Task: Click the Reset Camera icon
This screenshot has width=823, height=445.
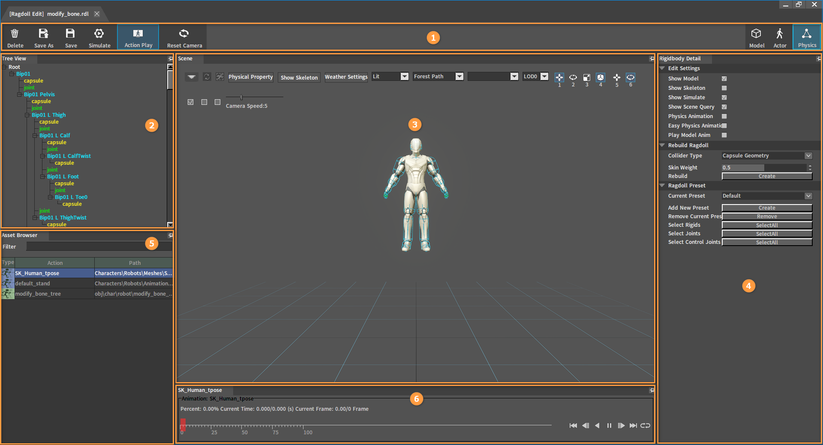Action: [184, 33]
